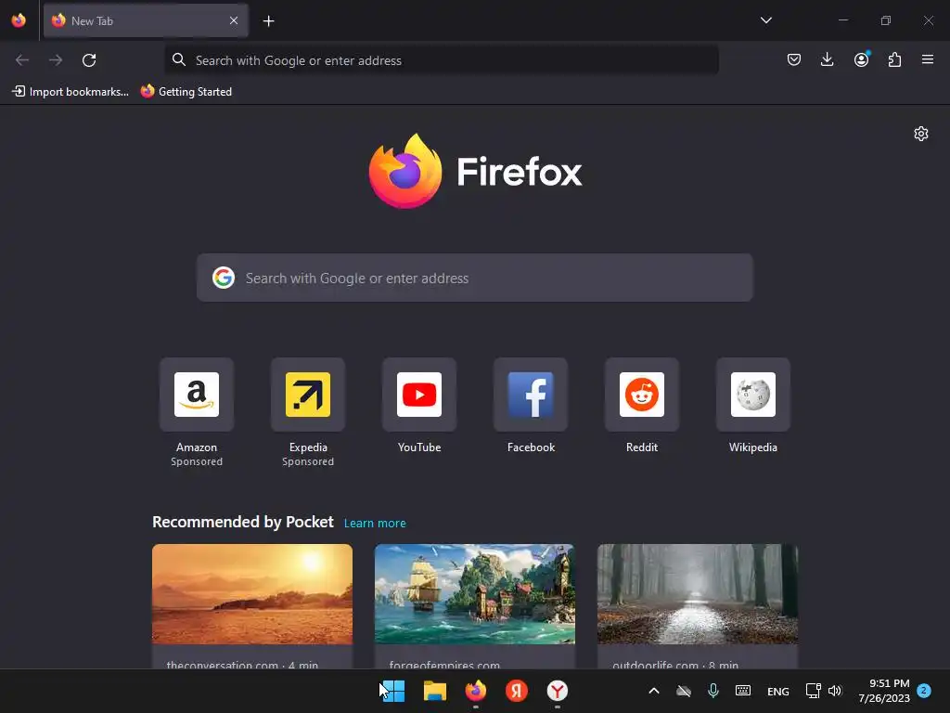This screenshot has width=950, height=713.
Task: Expand hidden system tray icons chevron
Action: click(x=654, y=691)
